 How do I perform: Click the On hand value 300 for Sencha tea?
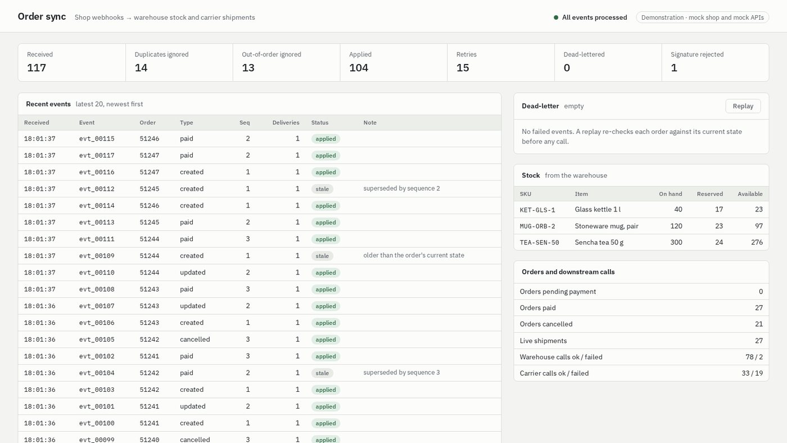tap(676, 242)
